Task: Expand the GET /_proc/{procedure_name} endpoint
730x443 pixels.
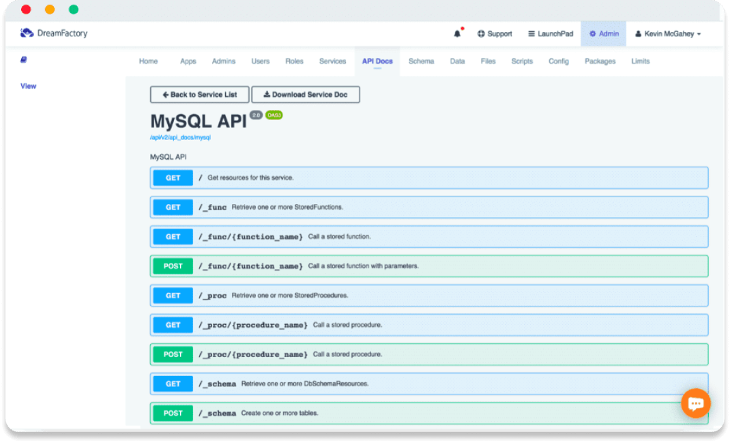Action: click(428, 325)
